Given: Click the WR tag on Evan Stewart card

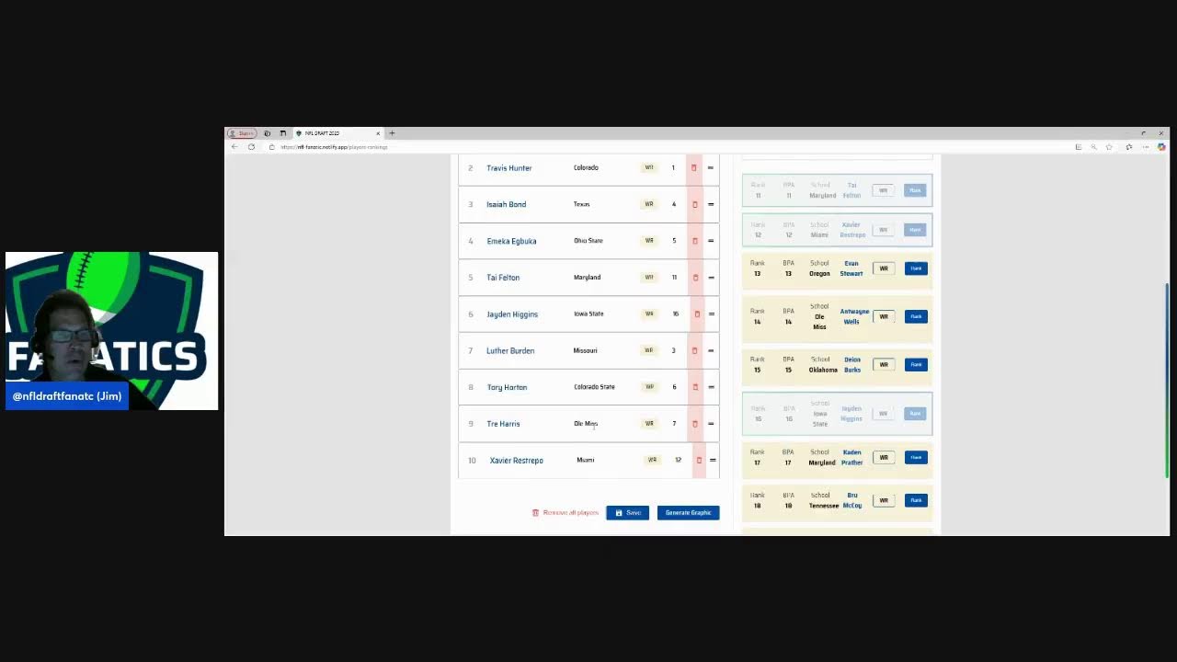Looking at the screenshot, I should (x=884, y=268).
